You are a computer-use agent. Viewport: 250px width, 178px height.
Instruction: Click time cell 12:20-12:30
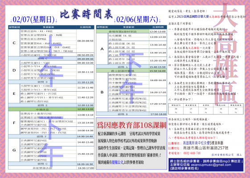(x=85, y=105)
